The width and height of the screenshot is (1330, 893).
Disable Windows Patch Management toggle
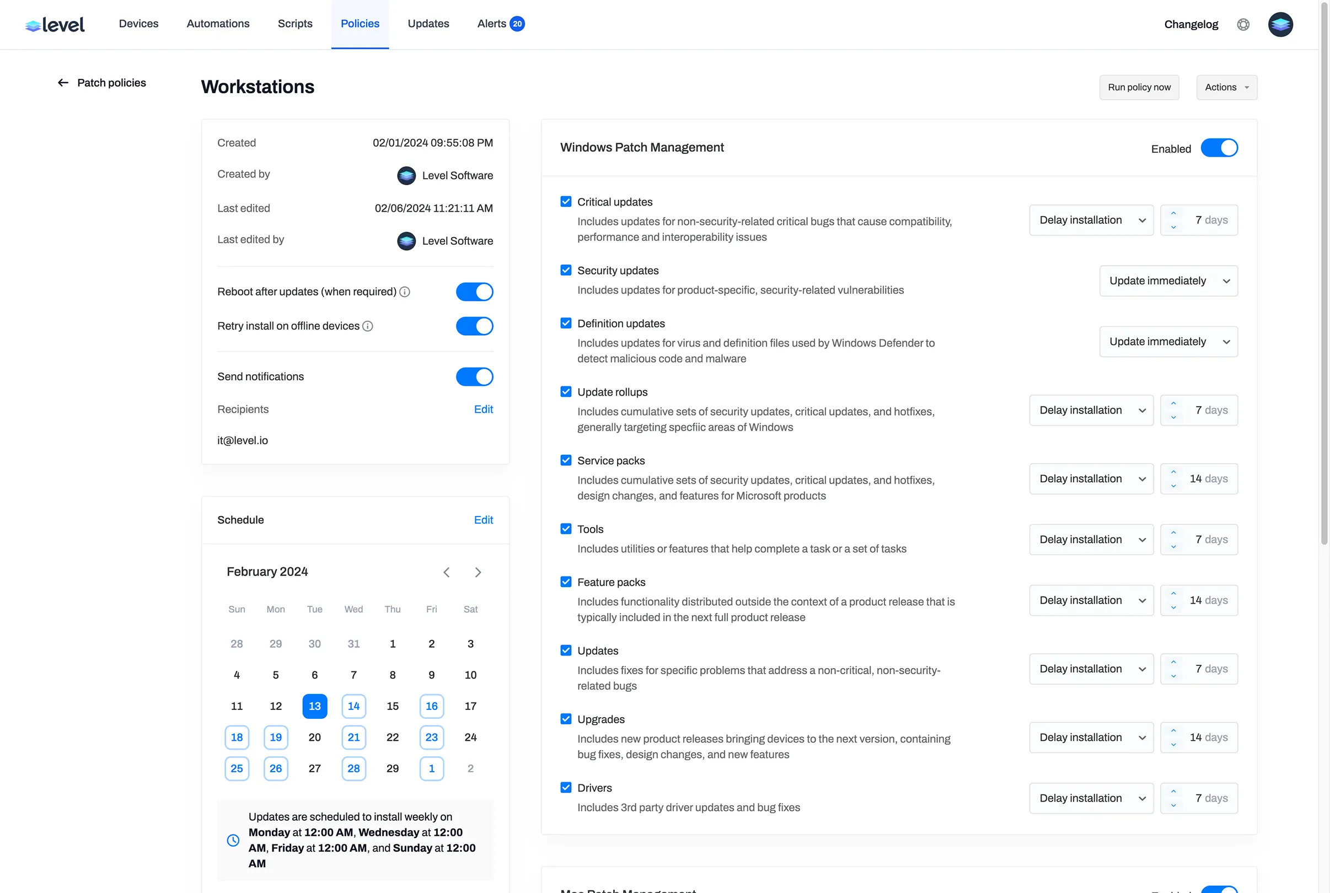click(x=1219, y=148)
